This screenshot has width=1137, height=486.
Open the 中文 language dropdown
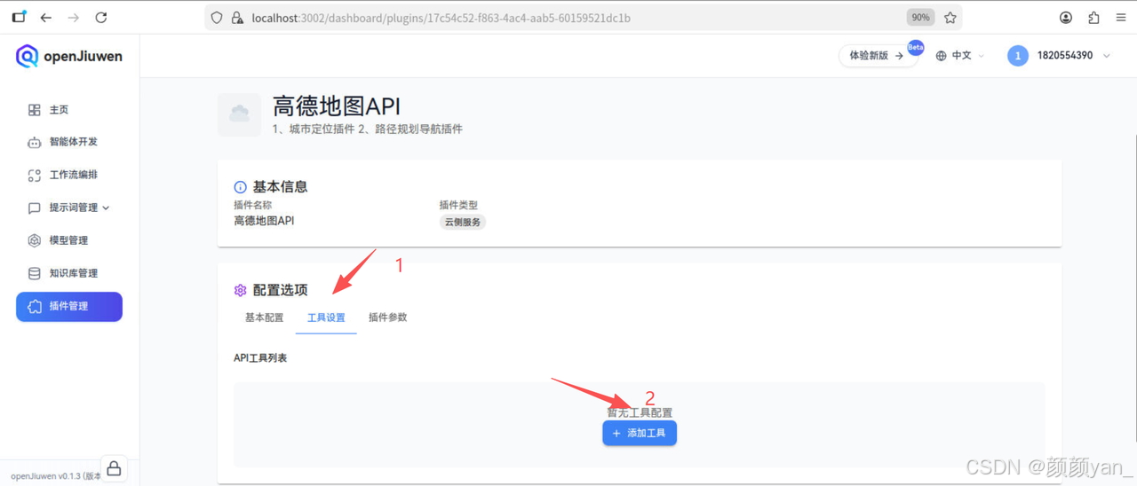961,56
